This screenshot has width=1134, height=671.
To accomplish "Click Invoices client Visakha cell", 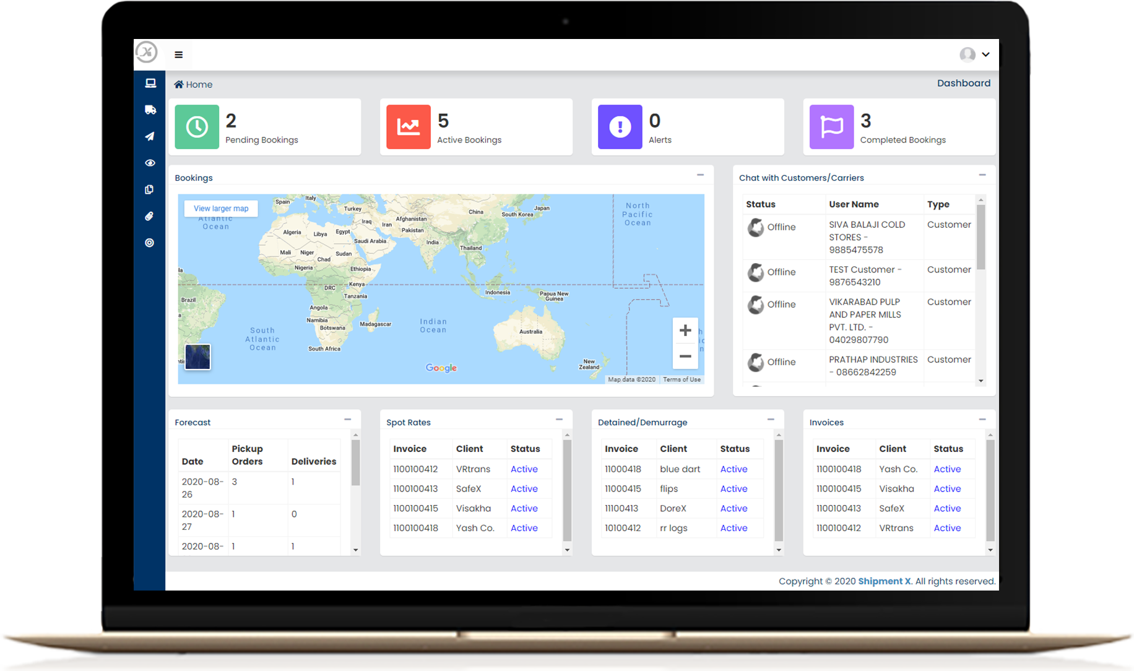I will pos(896,489).
